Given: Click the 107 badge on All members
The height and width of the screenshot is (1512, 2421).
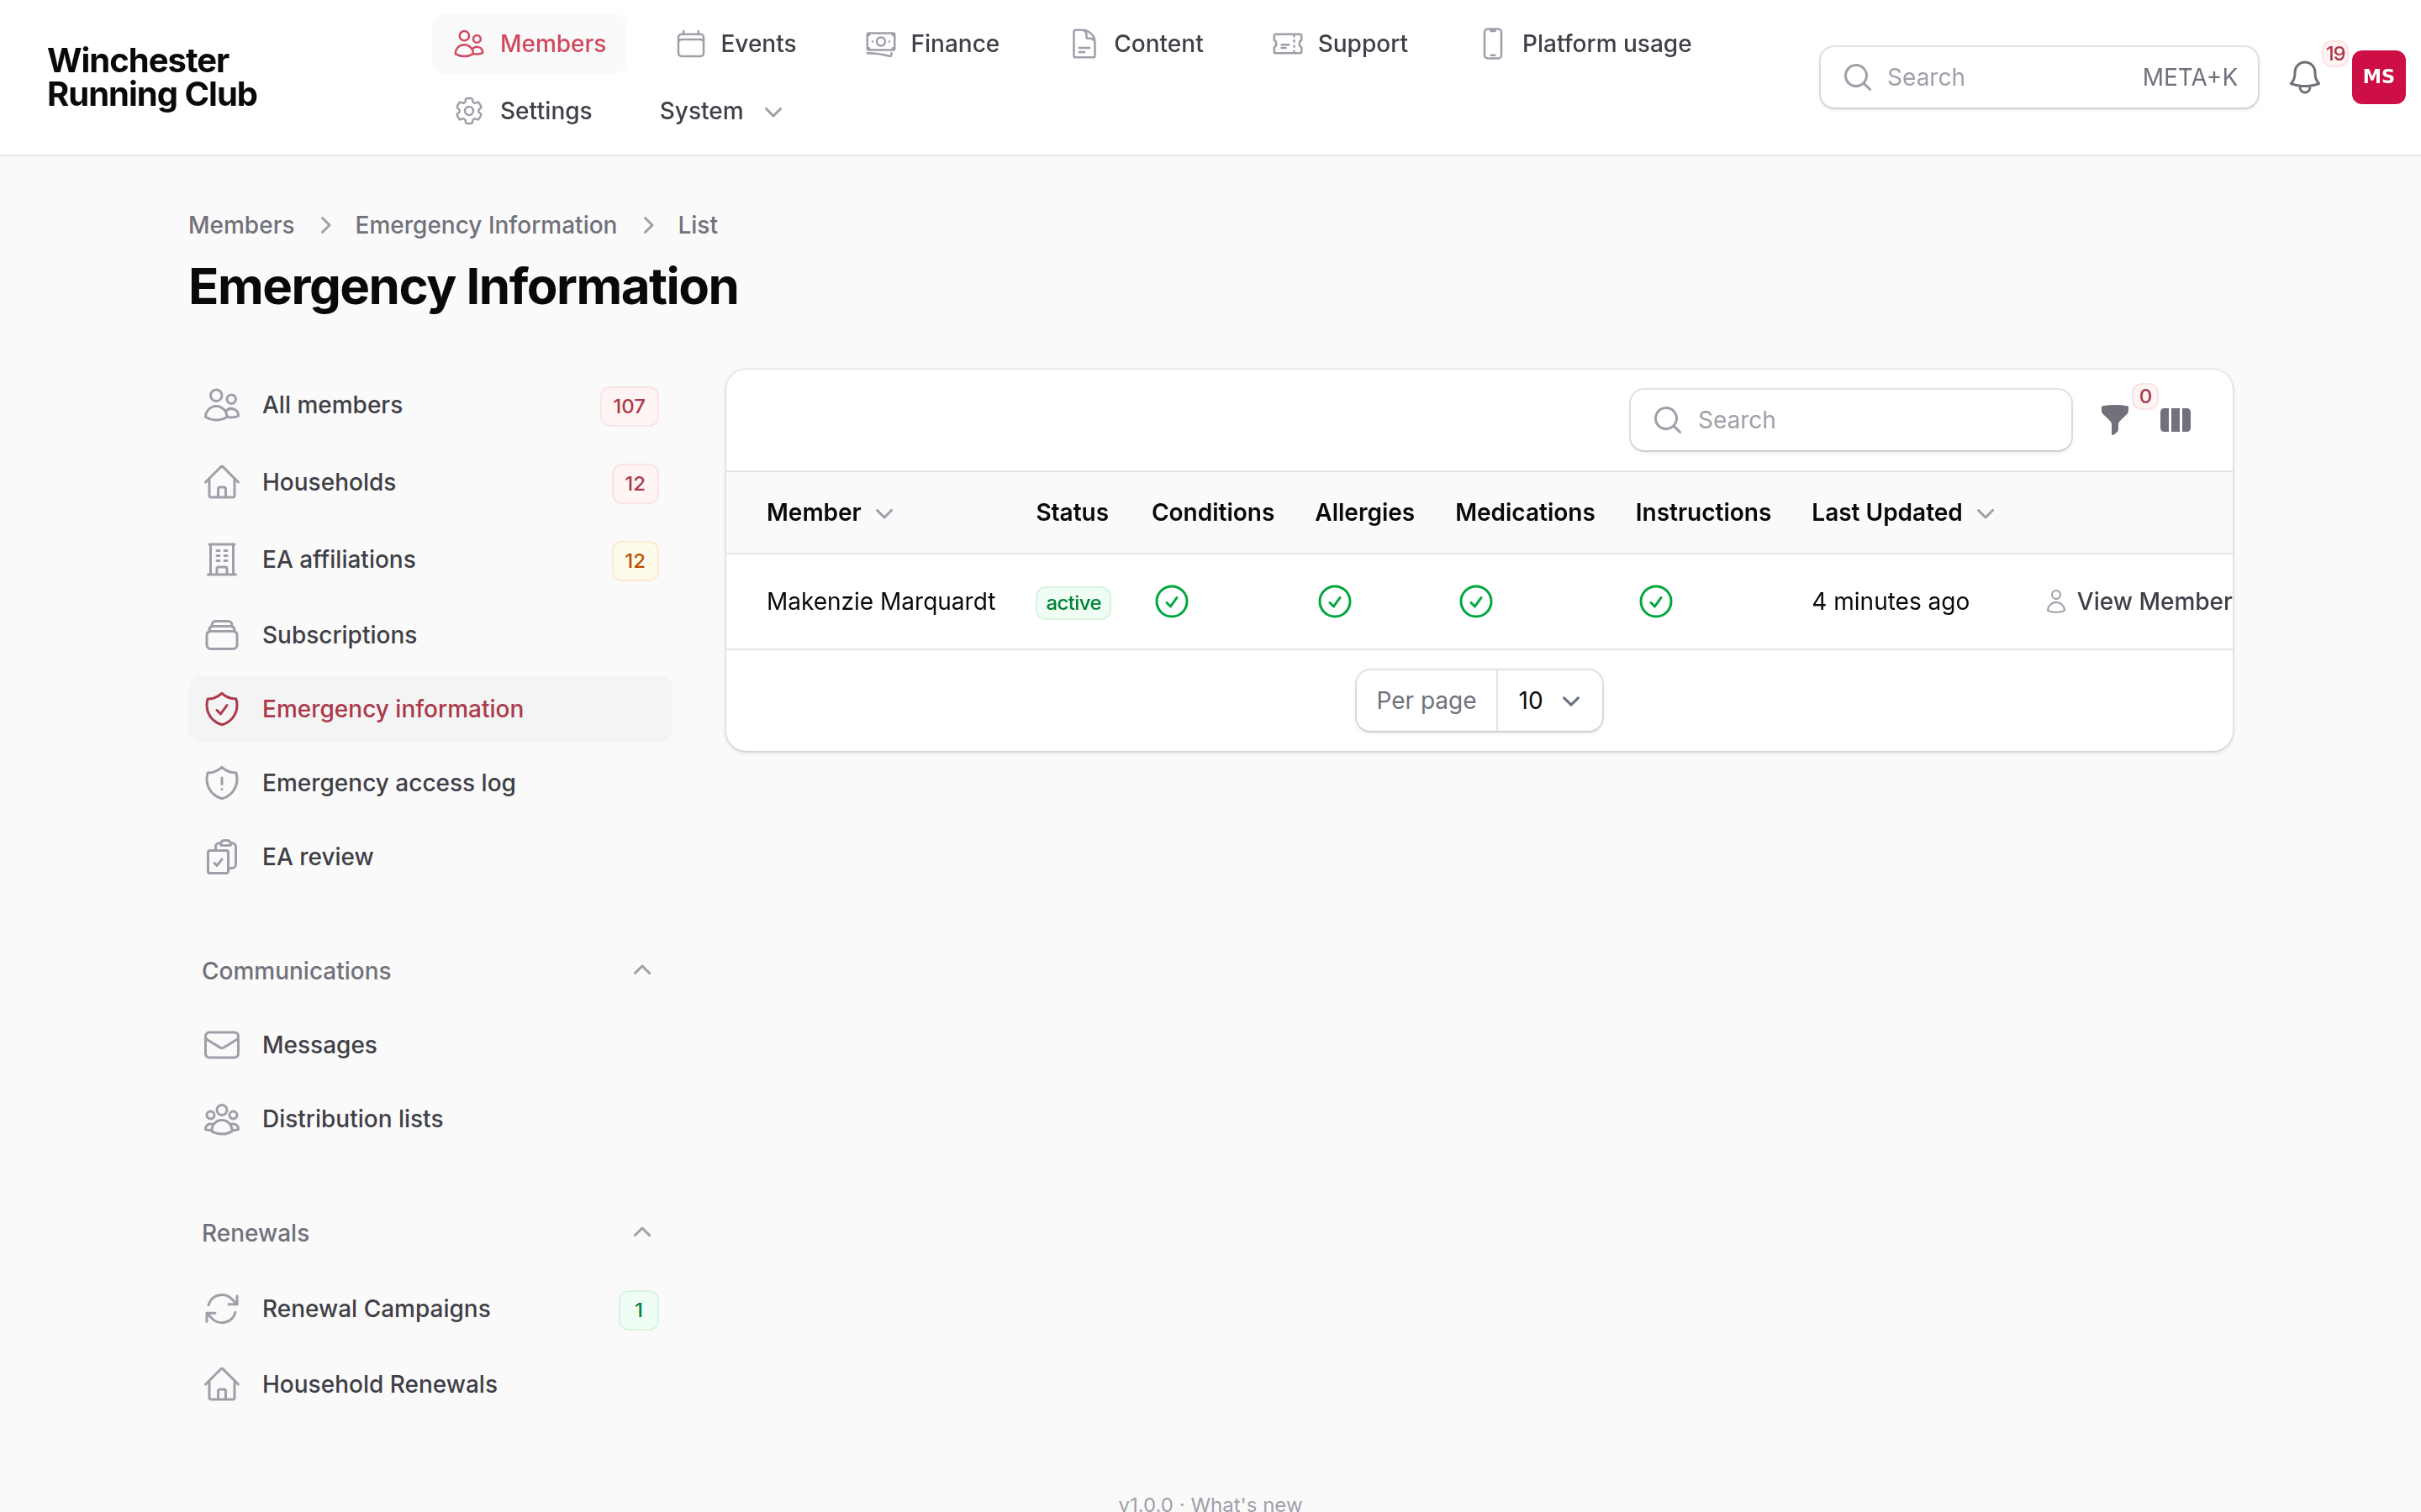Looking at the screenshot, I should (x=628, y=406).
